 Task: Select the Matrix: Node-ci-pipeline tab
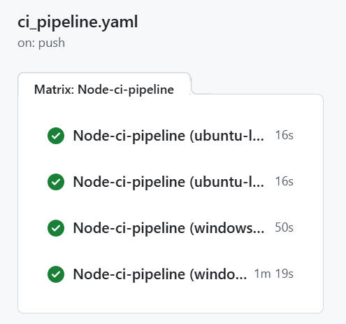[x=104, y=90]
